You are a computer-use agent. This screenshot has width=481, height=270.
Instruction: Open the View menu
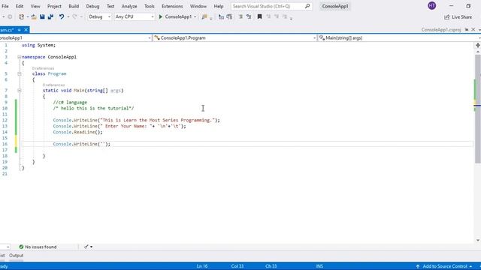35,6
